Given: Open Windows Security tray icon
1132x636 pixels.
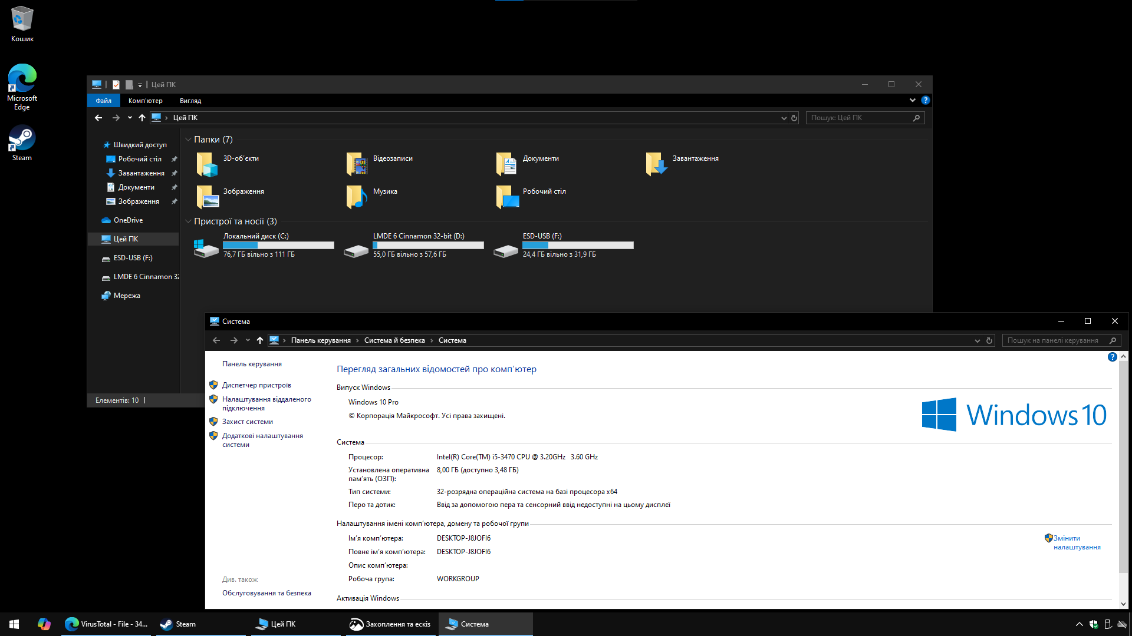Looking at the screenshot, I should (1094, 624).
